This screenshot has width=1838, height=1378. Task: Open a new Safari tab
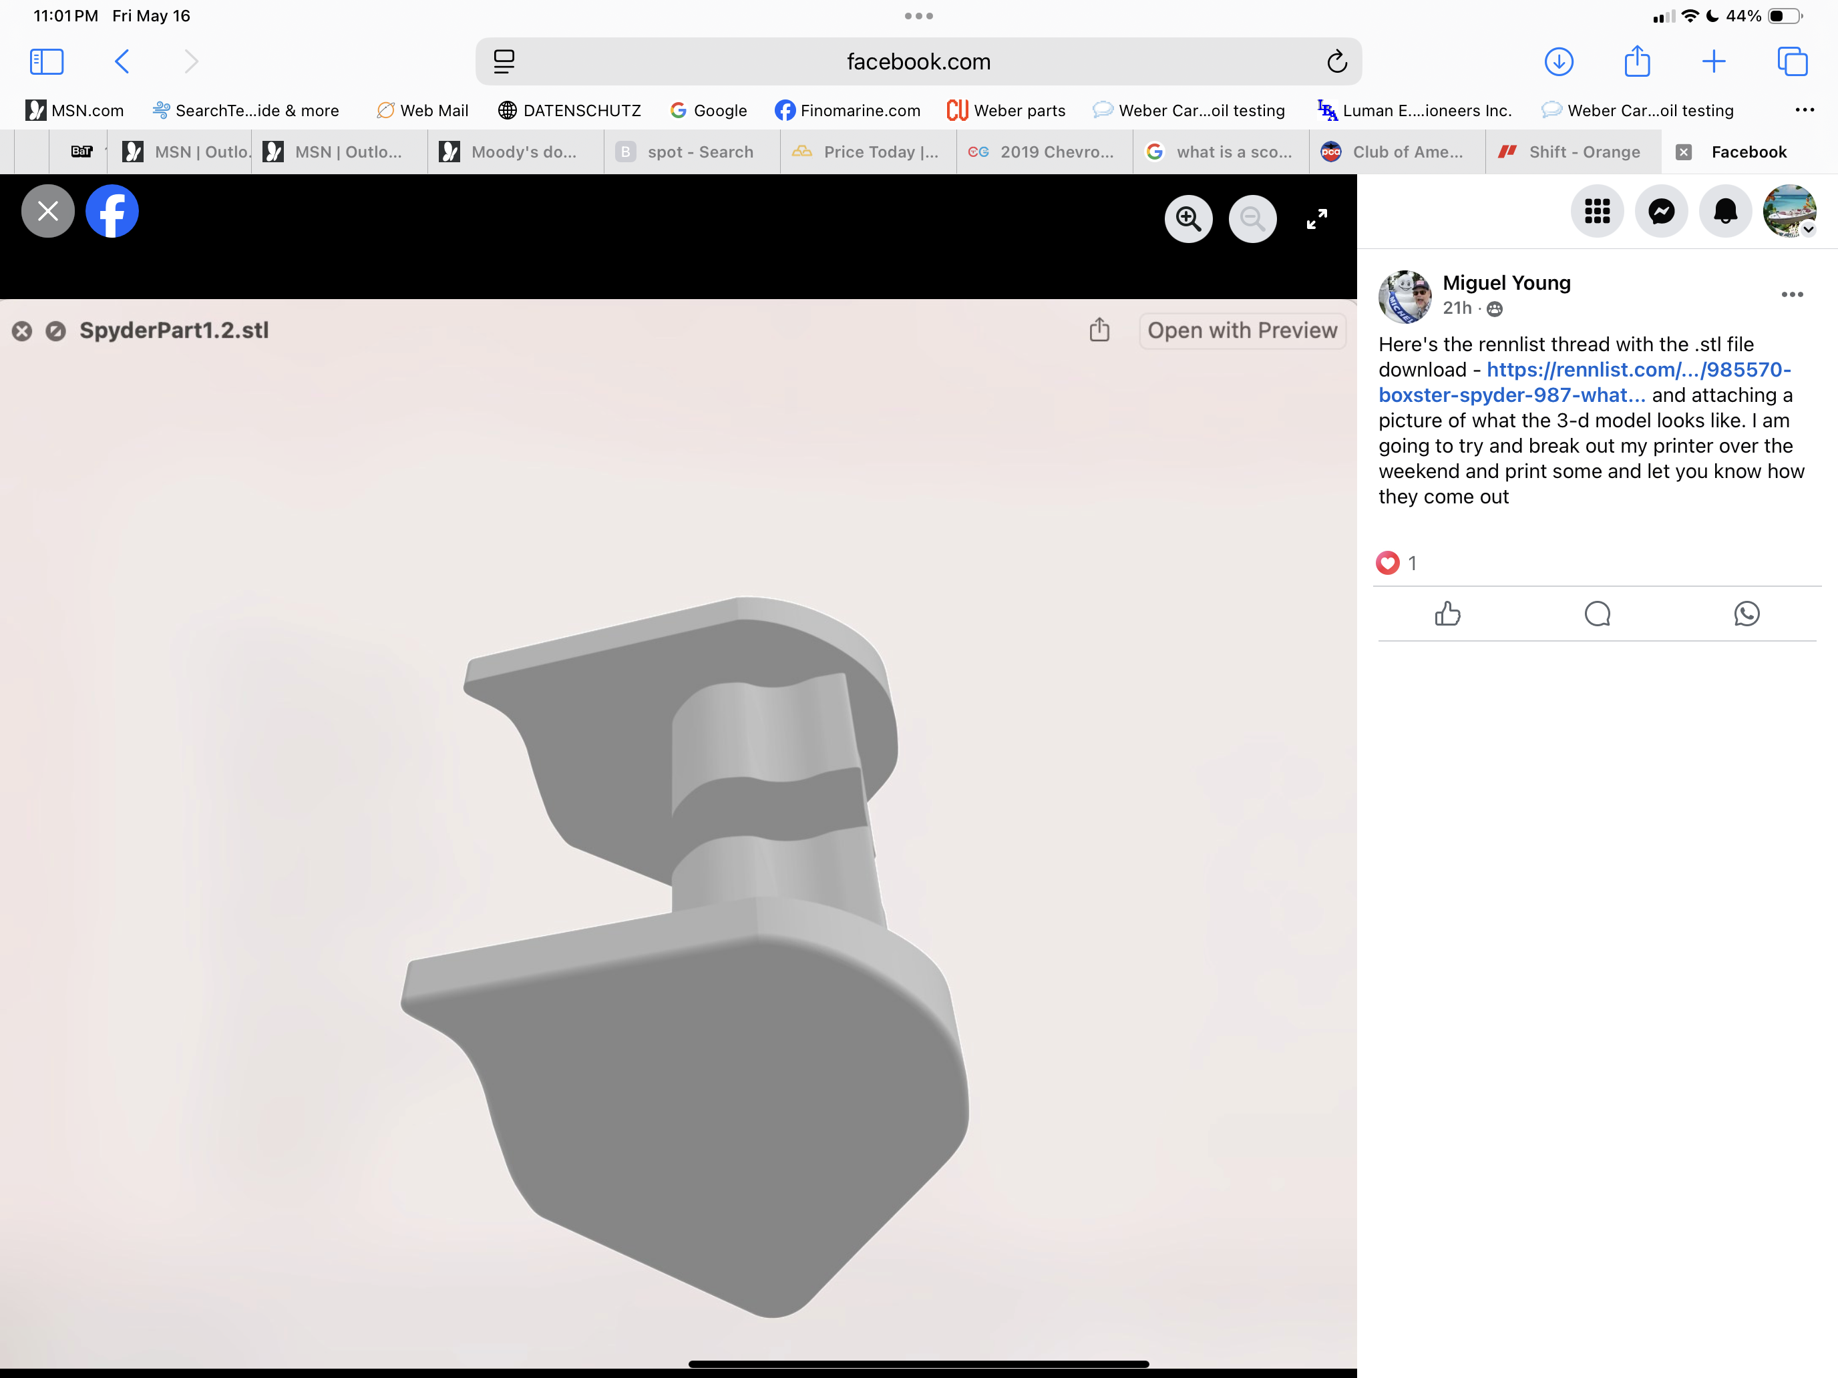click(x=1713, y=61)
